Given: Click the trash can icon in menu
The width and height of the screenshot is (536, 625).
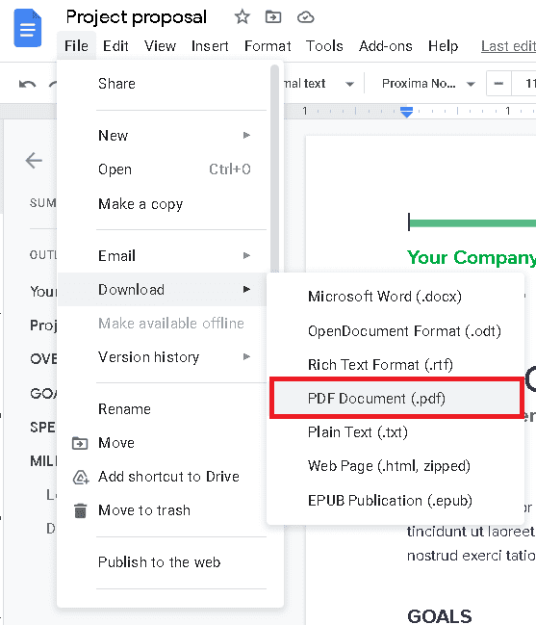Looking at the screenshot, I should pyautogui.click(x=81, y=510).
